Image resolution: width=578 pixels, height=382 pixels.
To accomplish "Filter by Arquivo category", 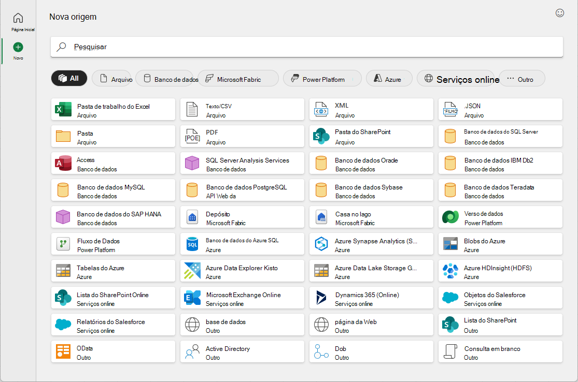I will coord(111,78).
